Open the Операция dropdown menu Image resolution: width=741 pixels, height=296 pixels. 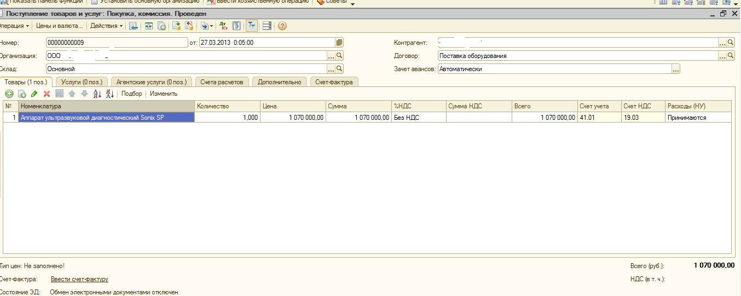coord(14,26)
